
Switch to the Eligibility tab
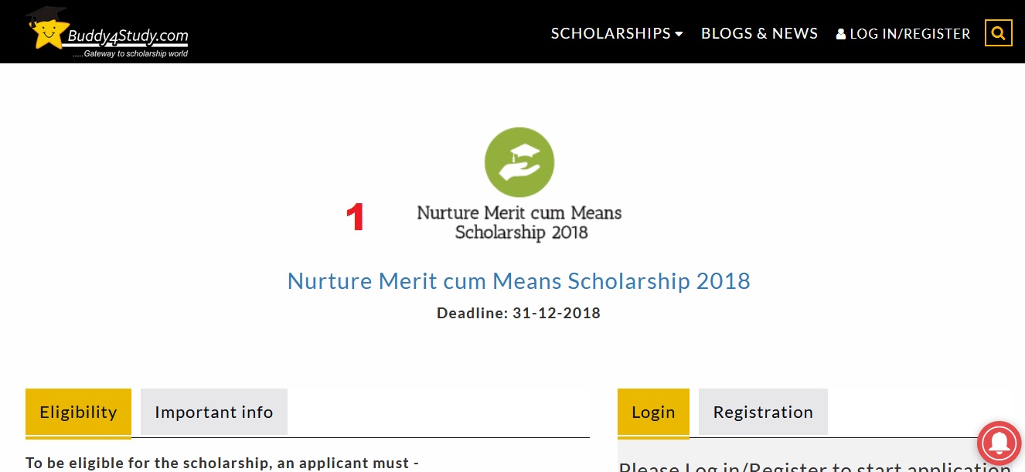point(78,412)
